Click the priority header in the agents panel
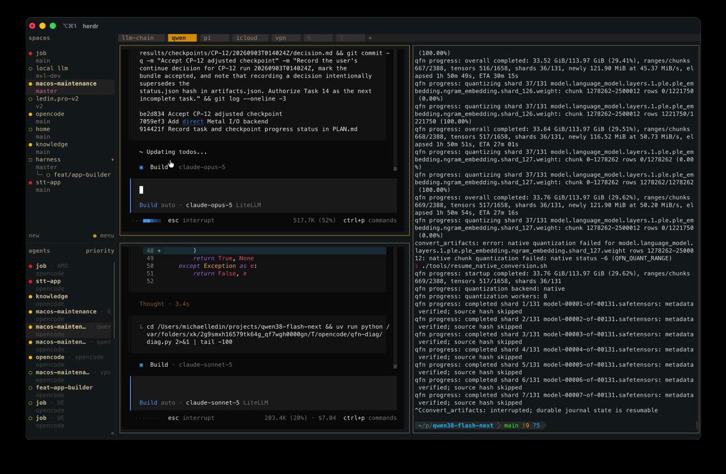Viewport: 726px width, 474px height. pos(100,251)
